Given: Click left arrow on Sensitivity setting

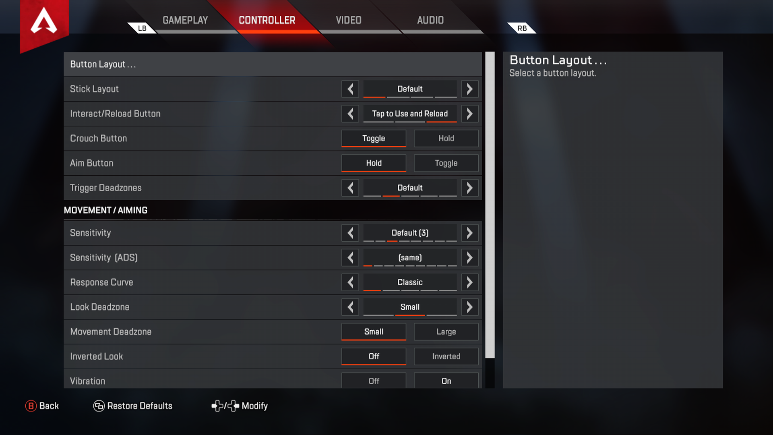Looking at the screenshot, I should [350, 232].
